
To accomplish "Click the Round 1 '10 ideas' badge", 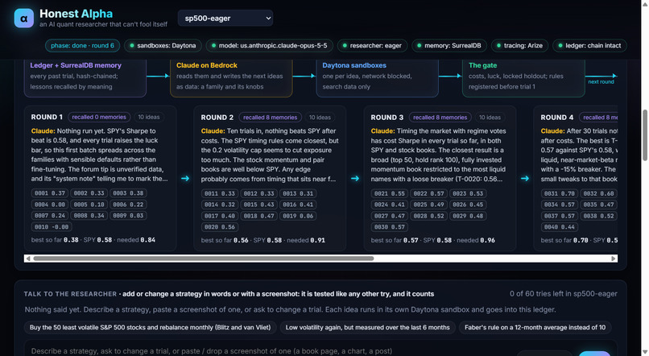I will pos(149,117).
